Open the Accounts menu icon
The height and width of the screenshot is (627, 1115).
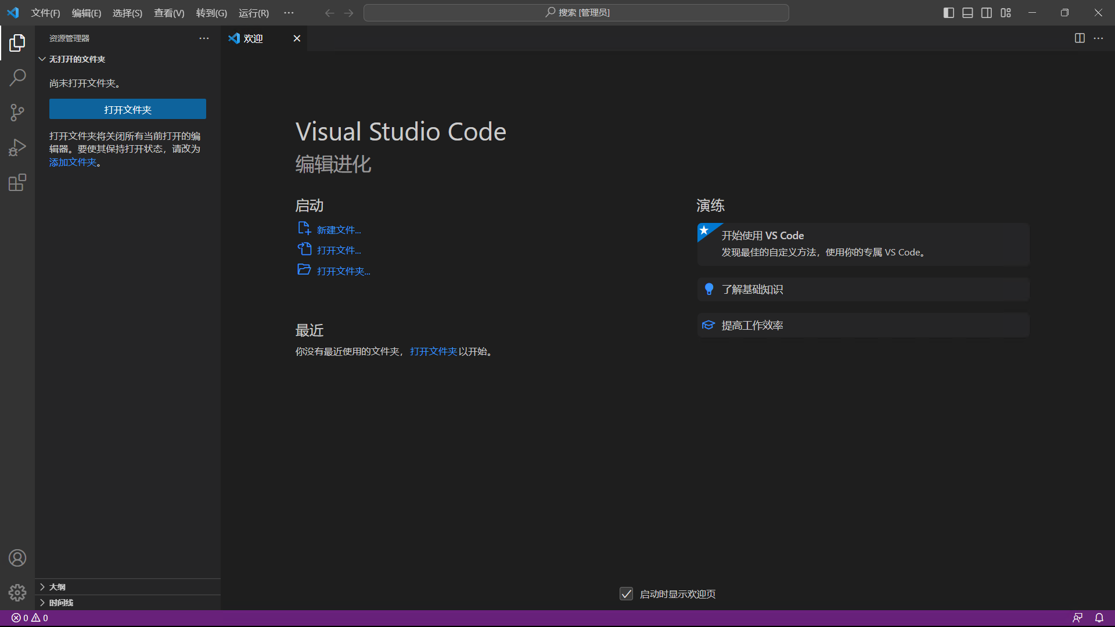point(17,558)
